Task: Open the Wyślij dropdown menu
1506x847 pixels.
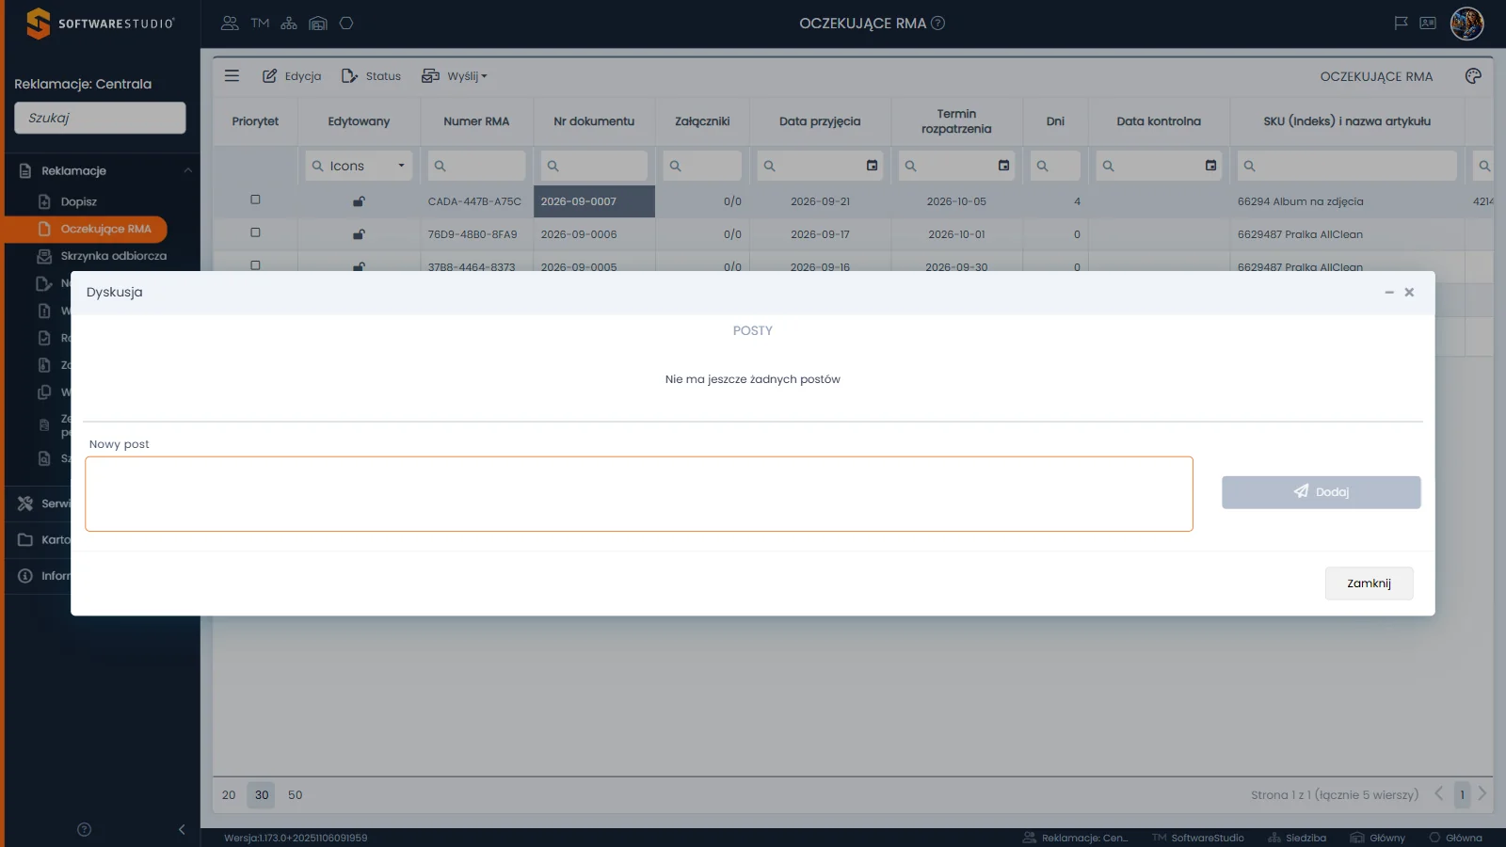Action: click(455, 76)
